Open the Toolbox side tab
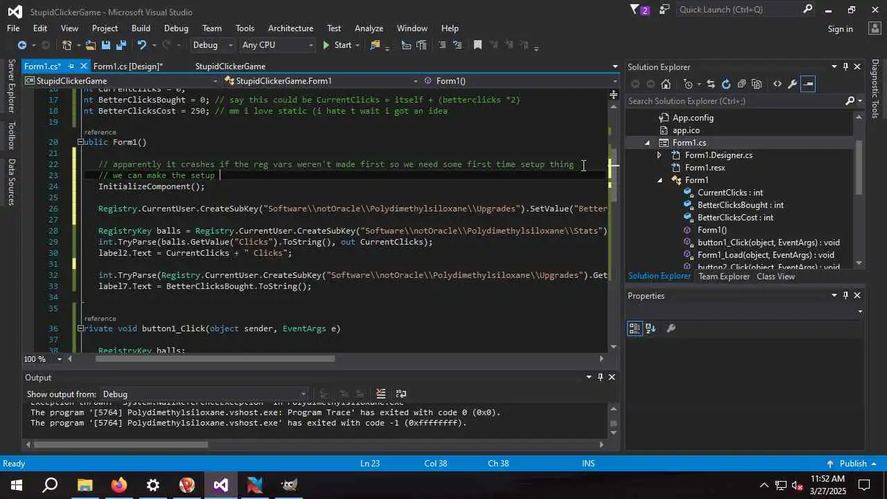 (x=11, y=136)
